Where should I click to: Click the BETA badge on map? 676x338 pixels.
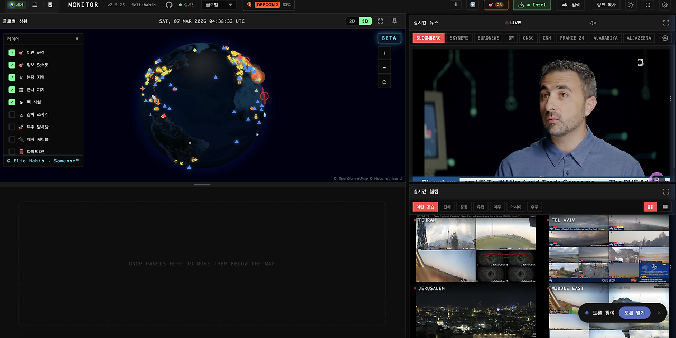389,38
